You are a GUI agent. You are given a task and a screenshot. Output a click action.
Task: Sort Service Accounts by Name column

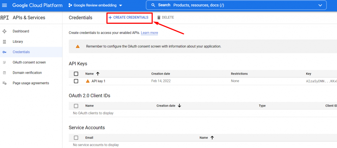tap(203, 138)
